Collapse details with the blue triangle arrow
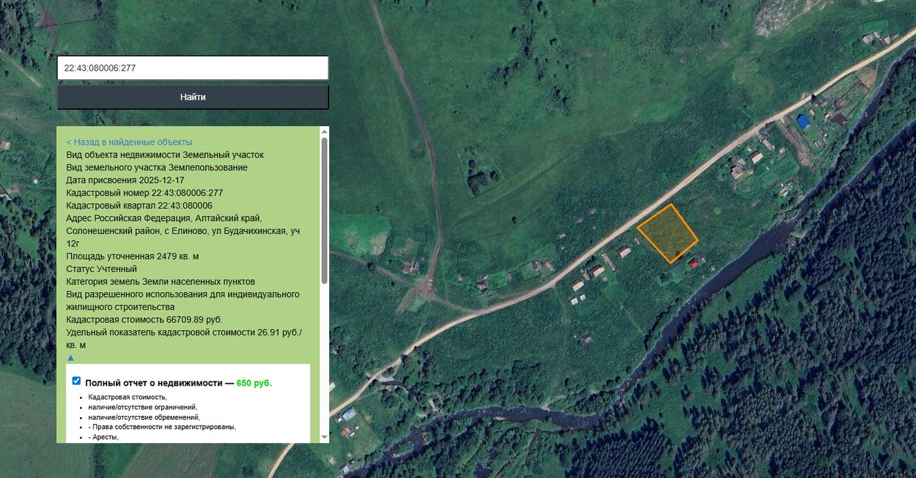Screen dimensions: 916x478 71,358
